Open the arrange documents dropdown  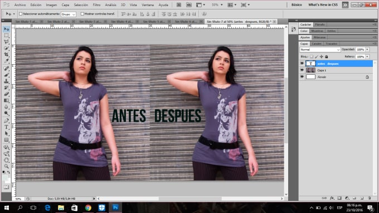[x=232, y=5]
